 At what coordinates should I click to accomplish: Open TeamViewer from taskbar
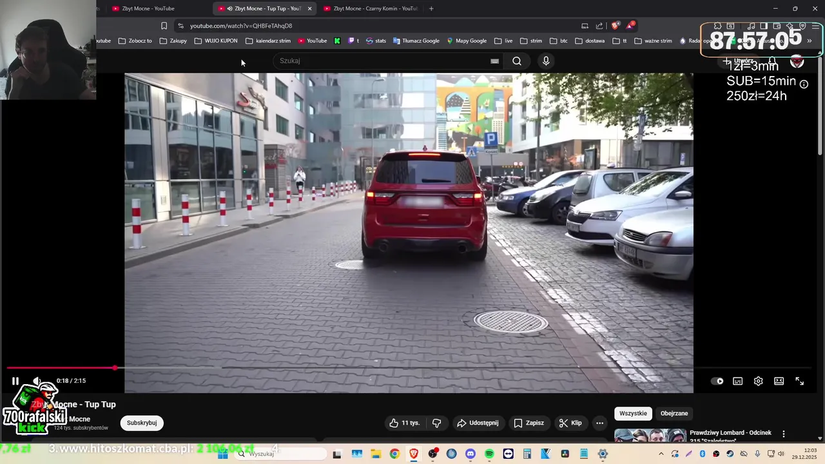[x=509, y=454]
